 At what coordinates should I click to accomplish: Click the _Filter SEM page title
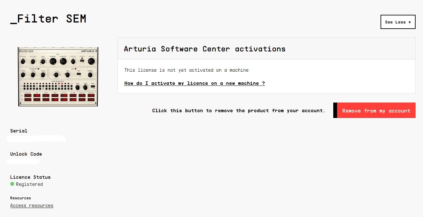(48, 18)
